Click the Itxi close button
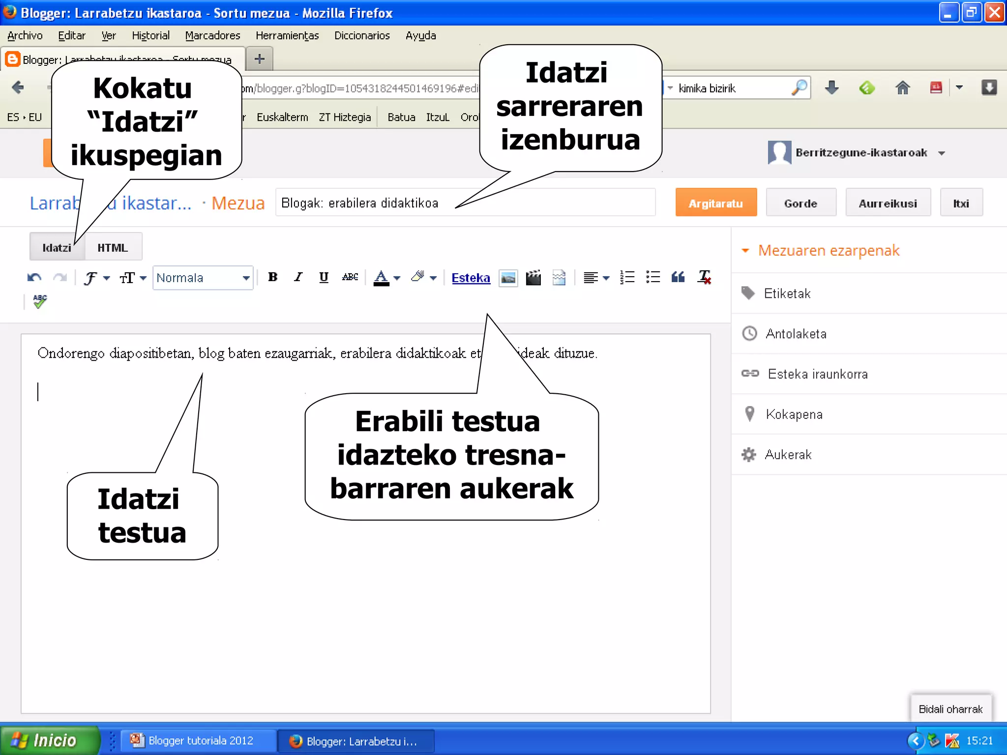The width and height of the screenshot is (1007, 755). click(x=961, y=203)
